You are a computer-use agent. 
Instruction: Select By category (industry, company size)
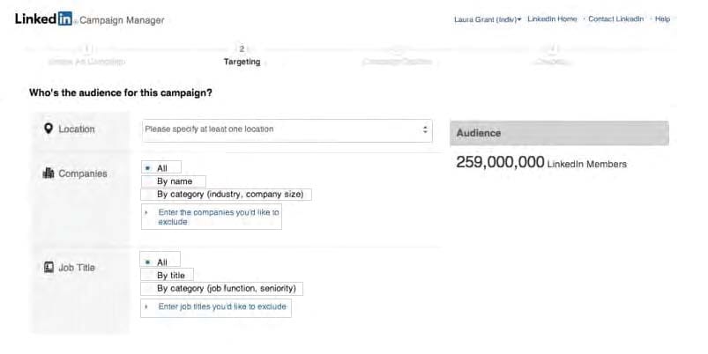[227, 195]
